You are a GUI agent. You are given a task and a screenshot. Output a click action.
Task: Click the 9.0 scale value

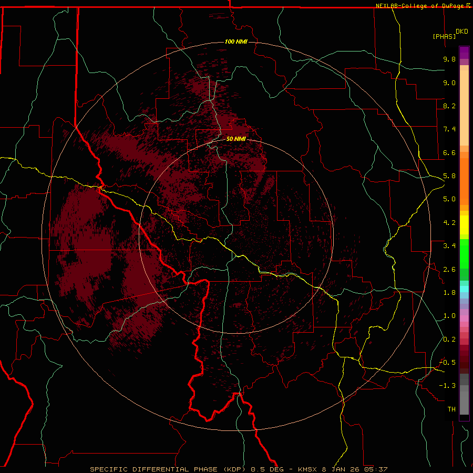(449, 83)
